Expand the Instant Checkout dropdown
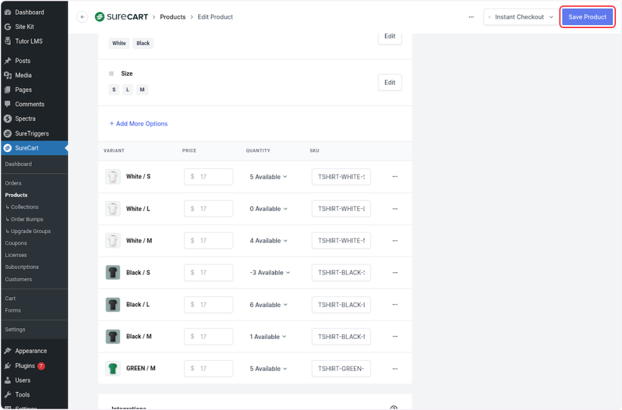622x410 pixels. (521, 17)
